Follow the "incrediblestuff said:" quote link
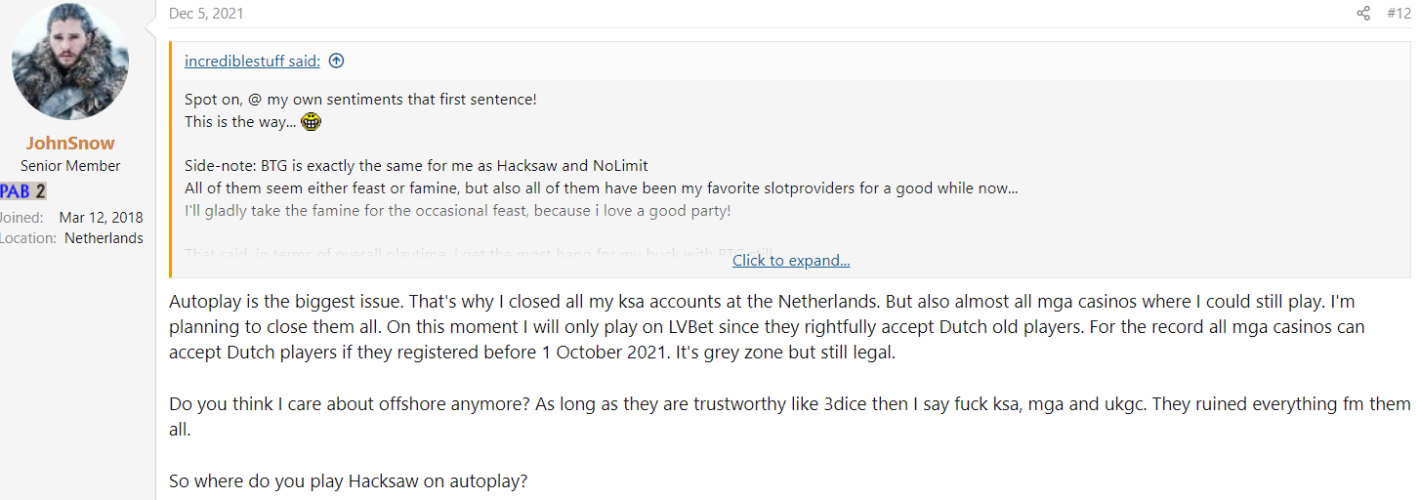Viewport: 1420px width, 500px height. 252,61
